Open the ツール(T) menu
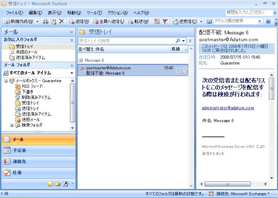 click(94, 13)
